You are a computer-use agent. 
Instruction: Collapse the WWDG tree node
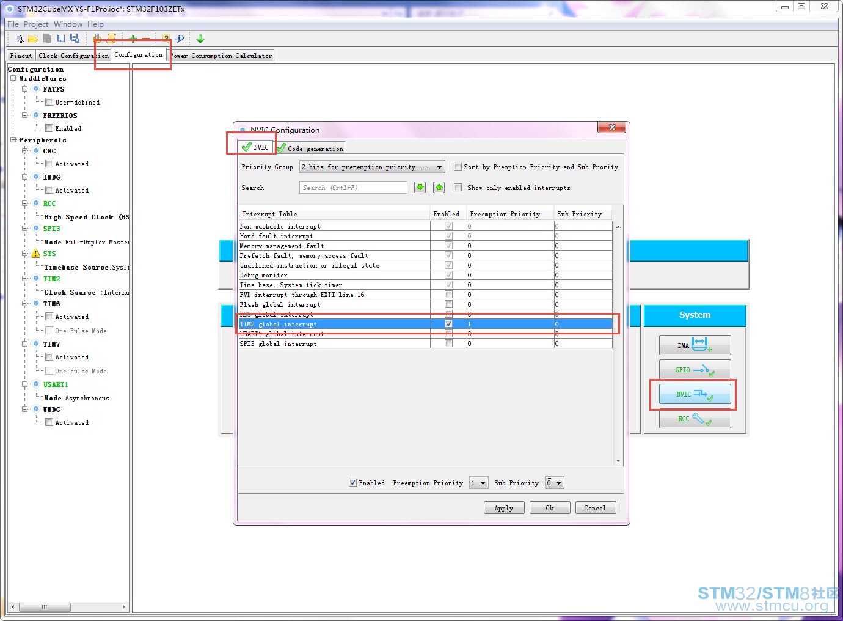coord(24,410)
